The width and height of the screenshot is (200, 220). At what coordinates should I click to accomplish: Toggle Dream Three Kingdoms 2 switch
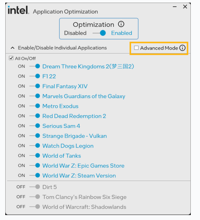pyautogui.click(x=35, y=66)
